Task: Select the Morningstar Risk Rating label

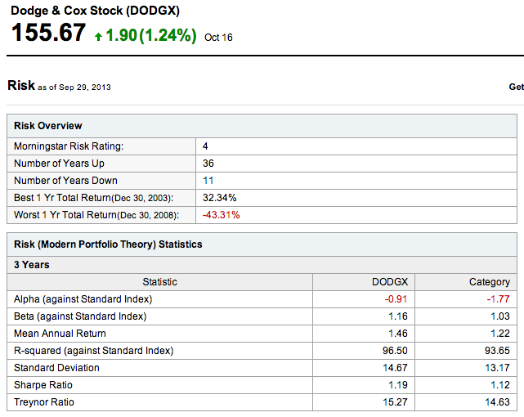Action: tap(69, 146)
